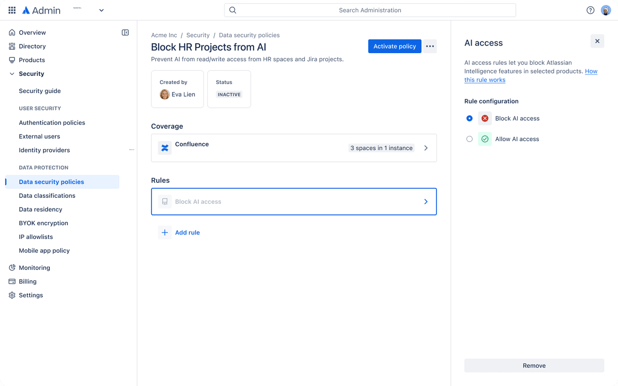The image size is (618, 386).
Task: Open Overview in the sidebar
Action: (x=32, y=33)
